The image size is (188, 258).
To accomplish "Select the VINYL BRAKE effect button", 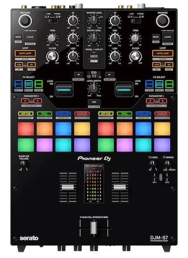I will pos(159,84).
